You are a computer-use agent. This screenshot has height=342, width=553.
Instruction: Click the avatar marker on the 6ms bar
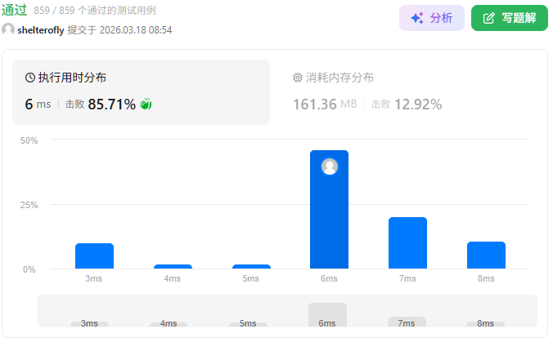[x=330, y=167]
